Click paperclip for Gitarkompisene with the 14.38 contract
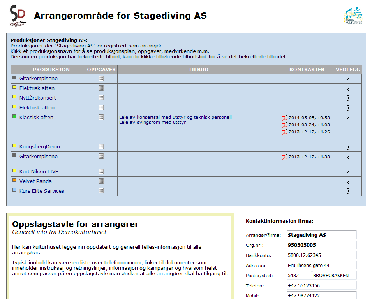This screenshot has width=372, height=299. 348,157
